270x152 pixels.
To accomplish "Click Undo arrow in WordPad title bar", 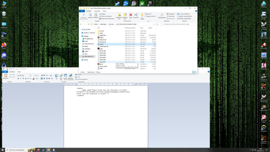I will [x=10, y=69].
